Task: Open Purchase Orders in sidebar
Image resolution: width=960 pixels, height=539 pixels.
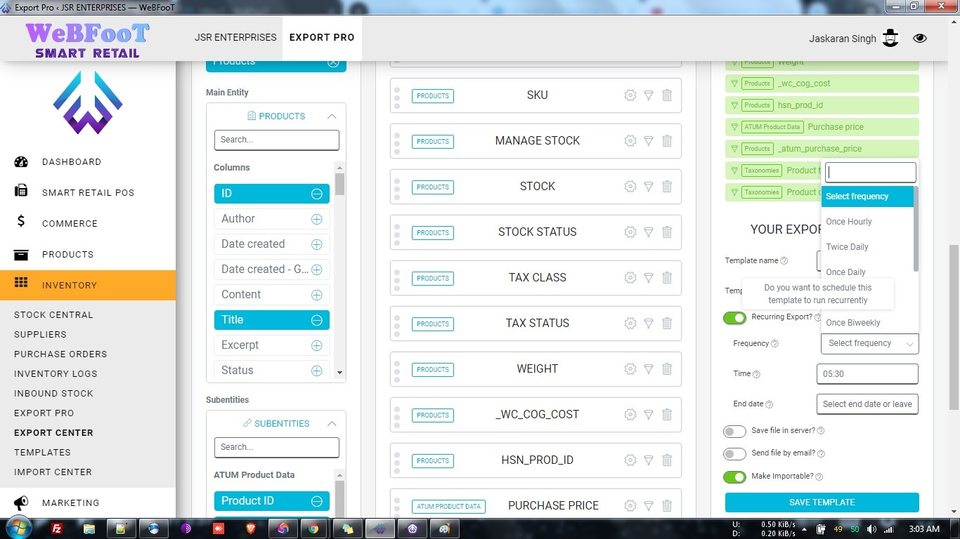Action: pos(60,354)
